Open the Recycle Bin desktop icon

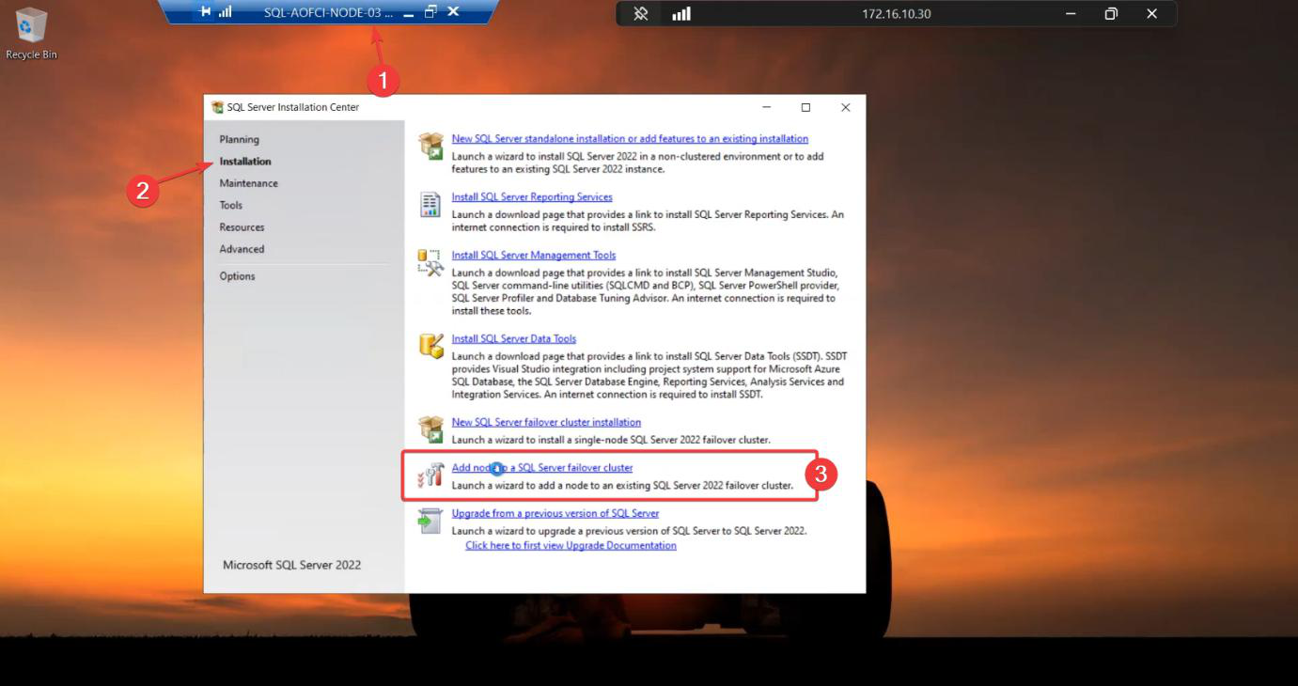31,33
